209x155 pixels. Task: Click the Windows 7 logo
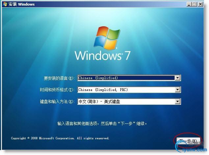(x=102, y=43)
